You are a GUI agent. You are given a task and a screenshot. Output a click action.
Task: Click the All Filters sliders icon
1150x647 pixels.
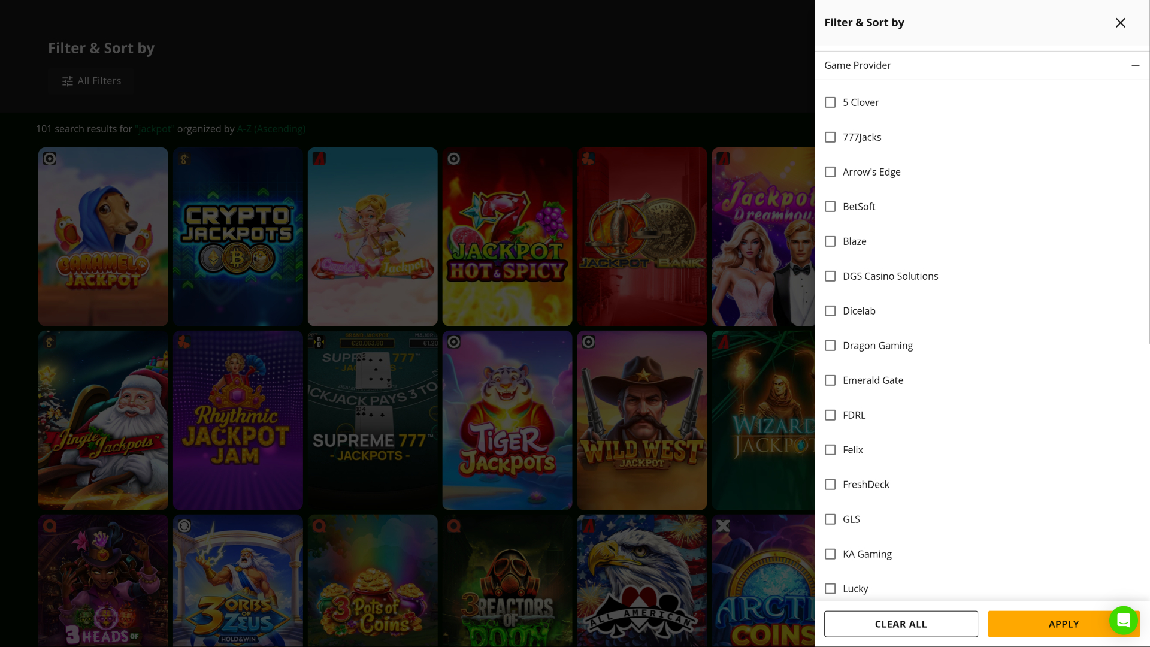point(68,81)
